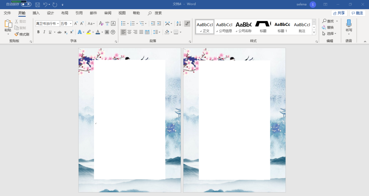The width and height of the screenshot is (369, 196).
Task: Open the highlight color dropdown arrow
Action: coord(93,32)
